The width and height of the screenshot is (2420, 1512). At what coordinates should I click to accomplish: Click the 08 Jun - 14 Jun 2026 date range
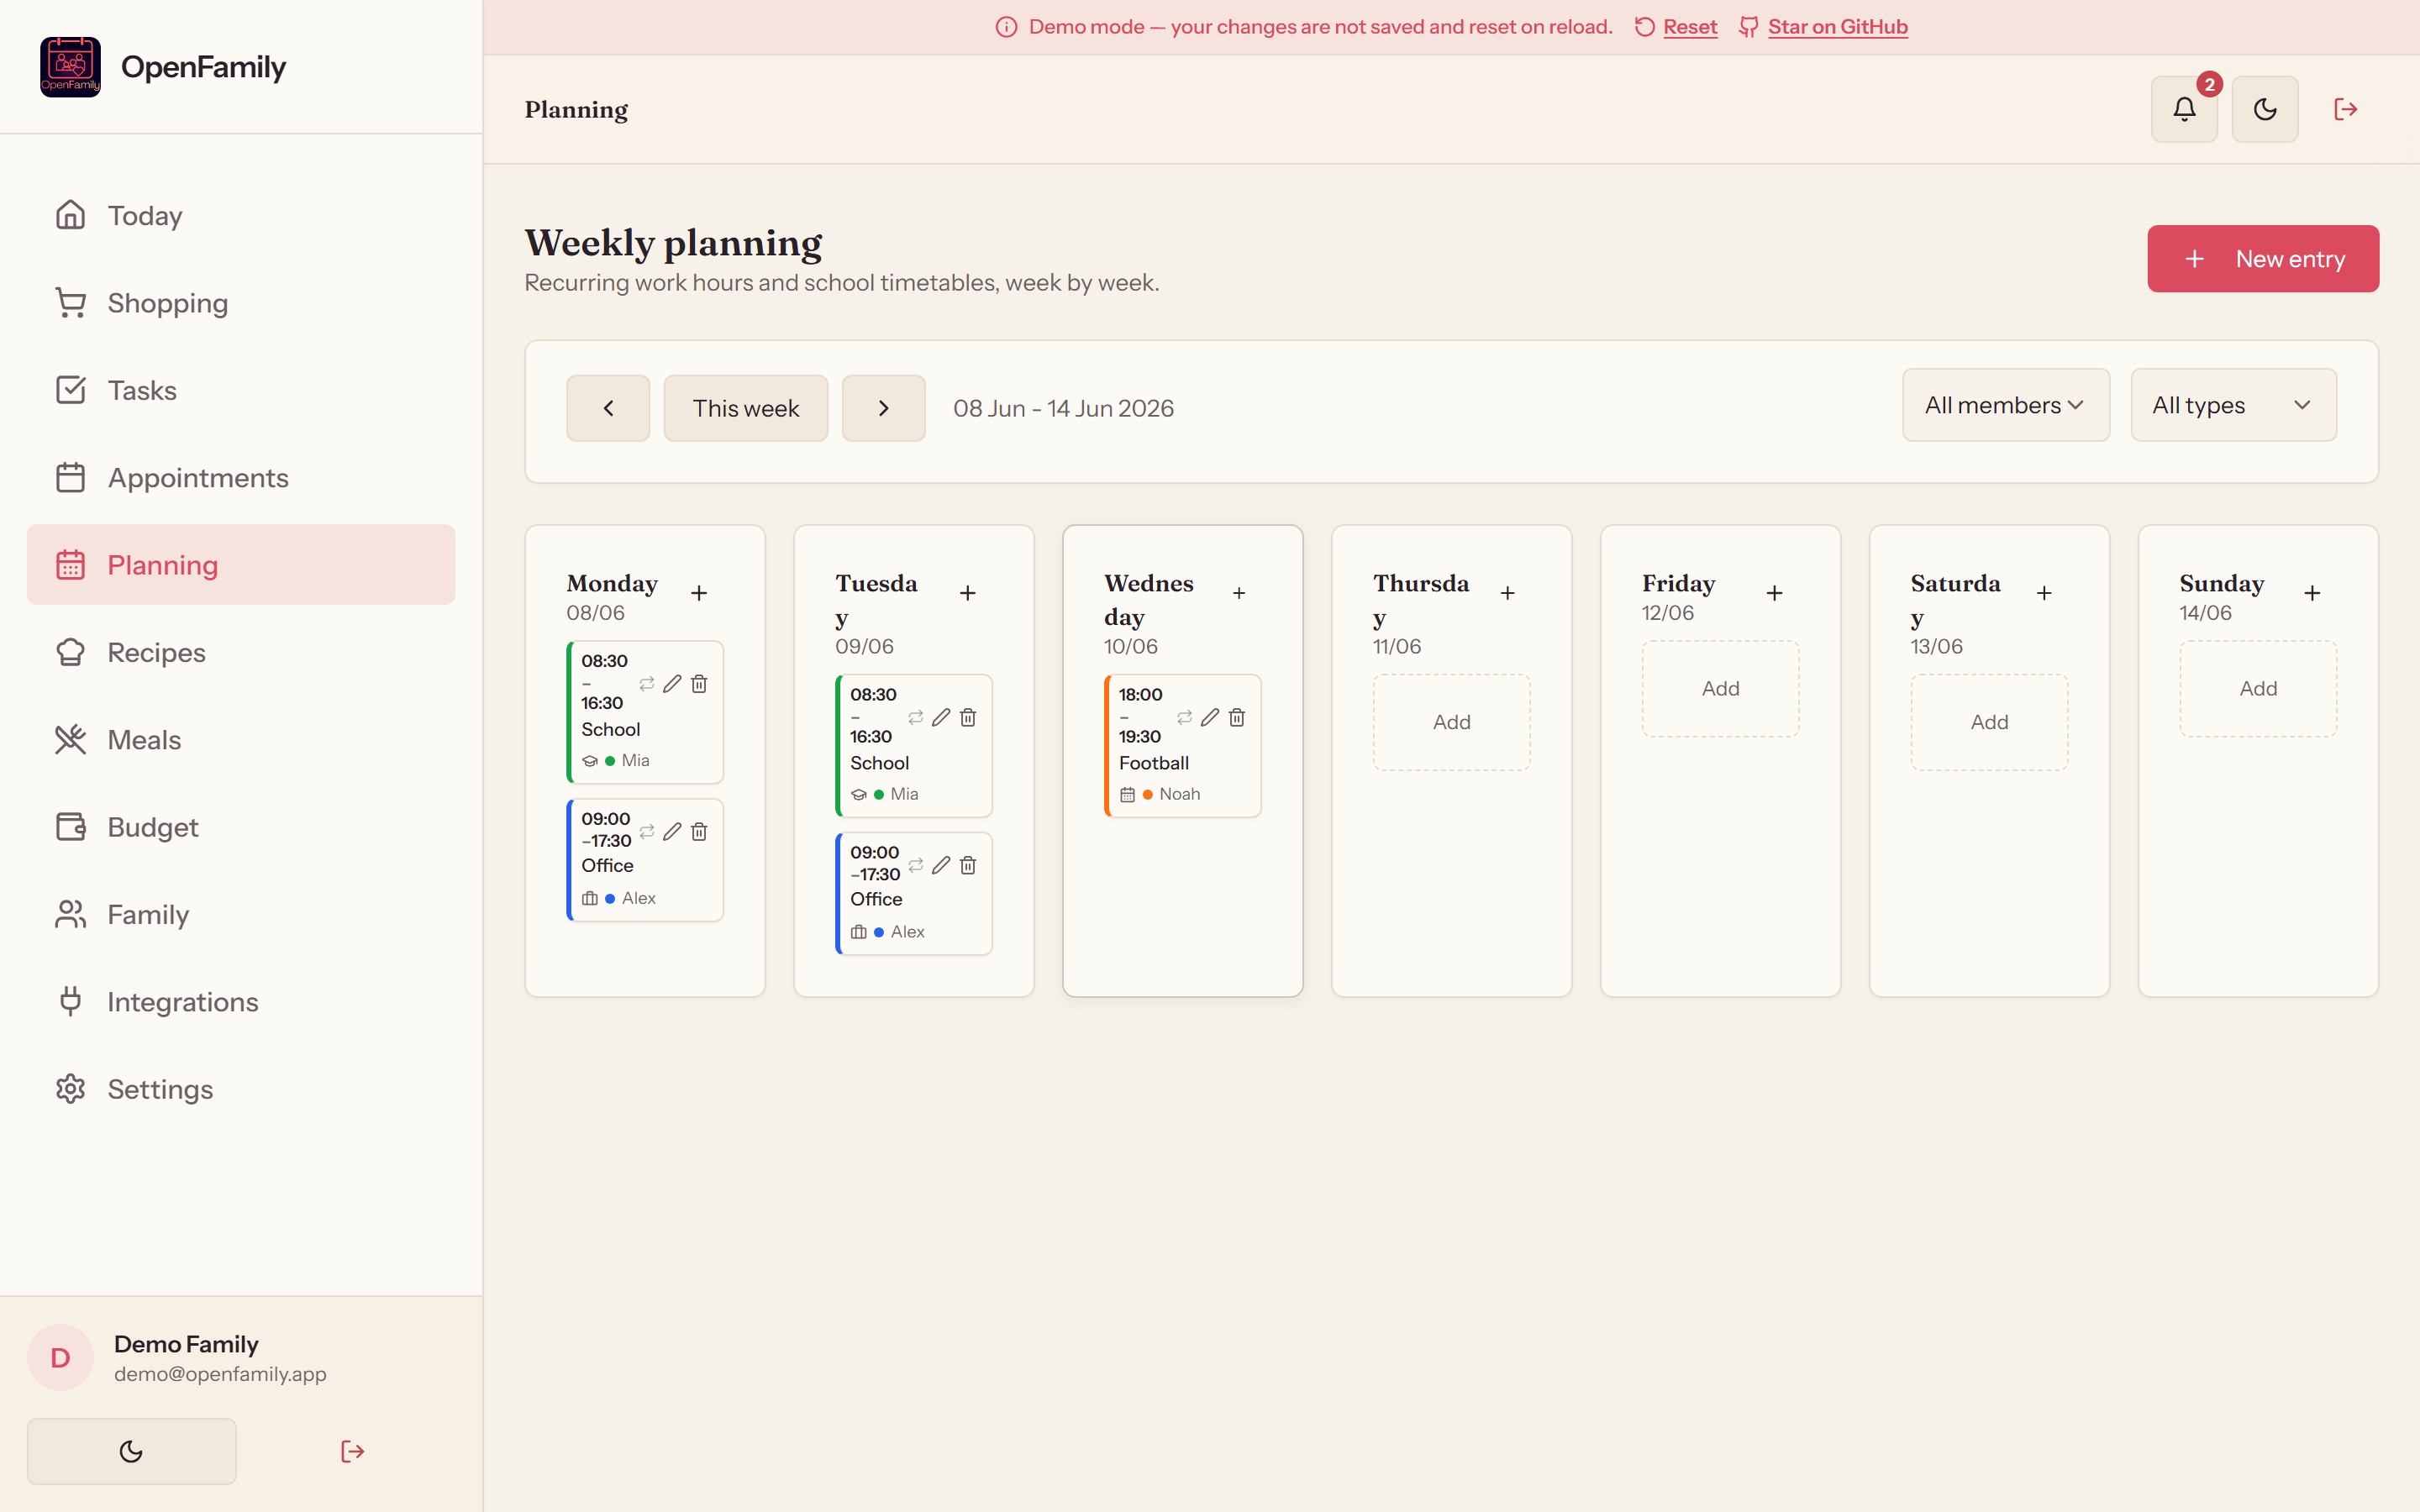point(1063,408)
